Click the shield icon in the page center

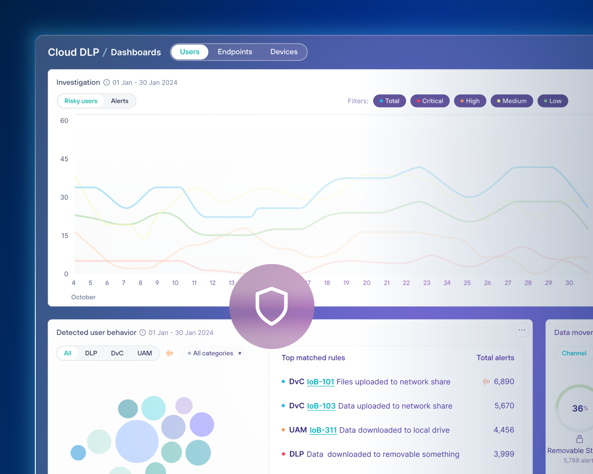click(272, 306)
